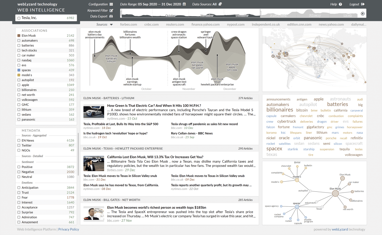Select the finance.yahoo.com source tab
The image size is (382, 235).
point(206,24)
